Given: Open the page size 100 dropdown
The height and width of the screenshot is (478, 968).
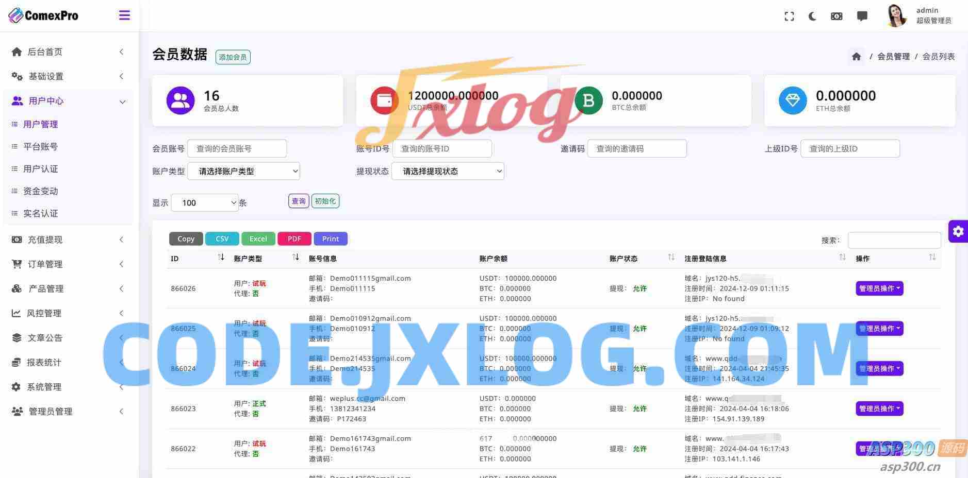Looking at the screenshot, I should pos(205,202).
